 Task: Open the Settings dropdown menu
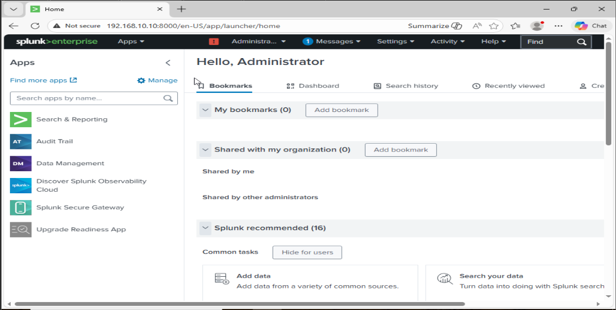(395, 41)
